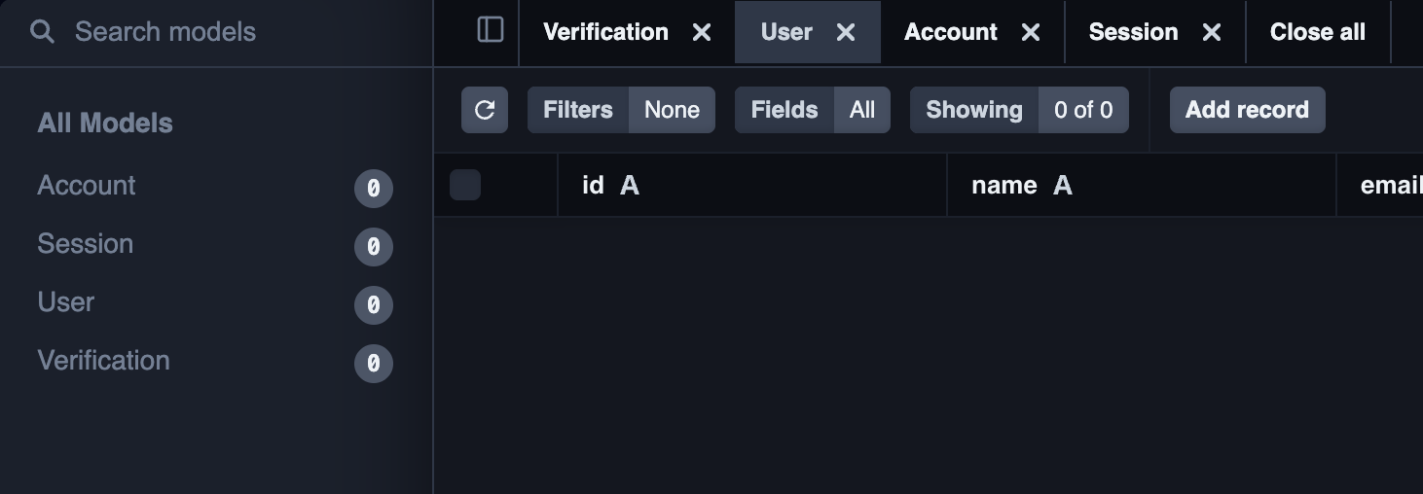Open the Fields selector
Viewport: 1423px width, 494px height.
(812, 110)
